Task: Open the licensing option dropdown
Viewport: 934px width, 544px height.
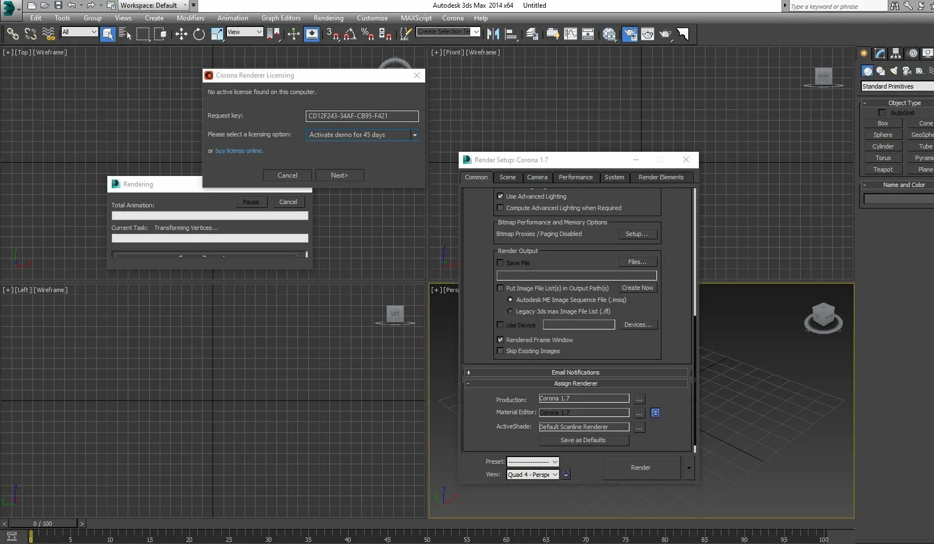Action: tap(415, 135)
